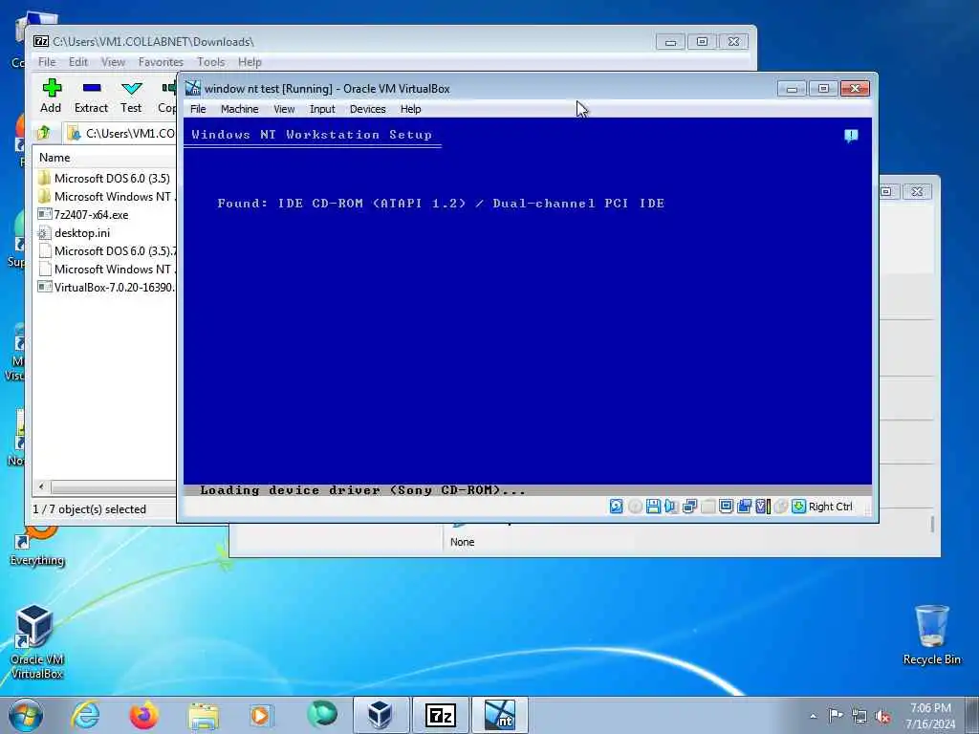Open the Recycle Bin desktop icon
Viewport: 979px width, 734px height.
coord(931,636)
